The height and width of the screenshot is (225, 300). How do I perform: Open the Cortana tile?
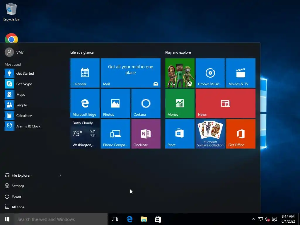[x=146, y=103]
